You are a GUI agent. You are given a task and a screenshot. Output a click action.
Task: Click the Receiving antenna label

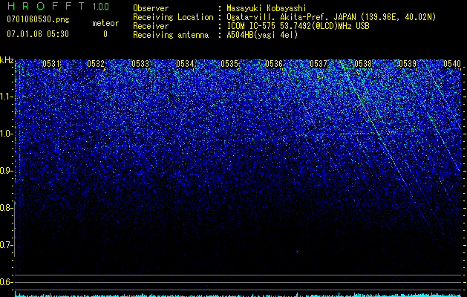pos(171,35)
